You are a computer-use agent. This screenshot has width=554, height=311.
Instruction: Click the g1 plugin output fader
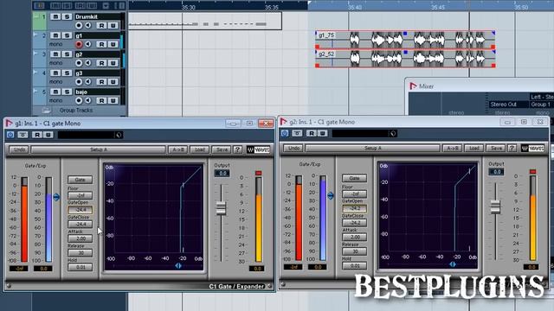tap(222, 208)
